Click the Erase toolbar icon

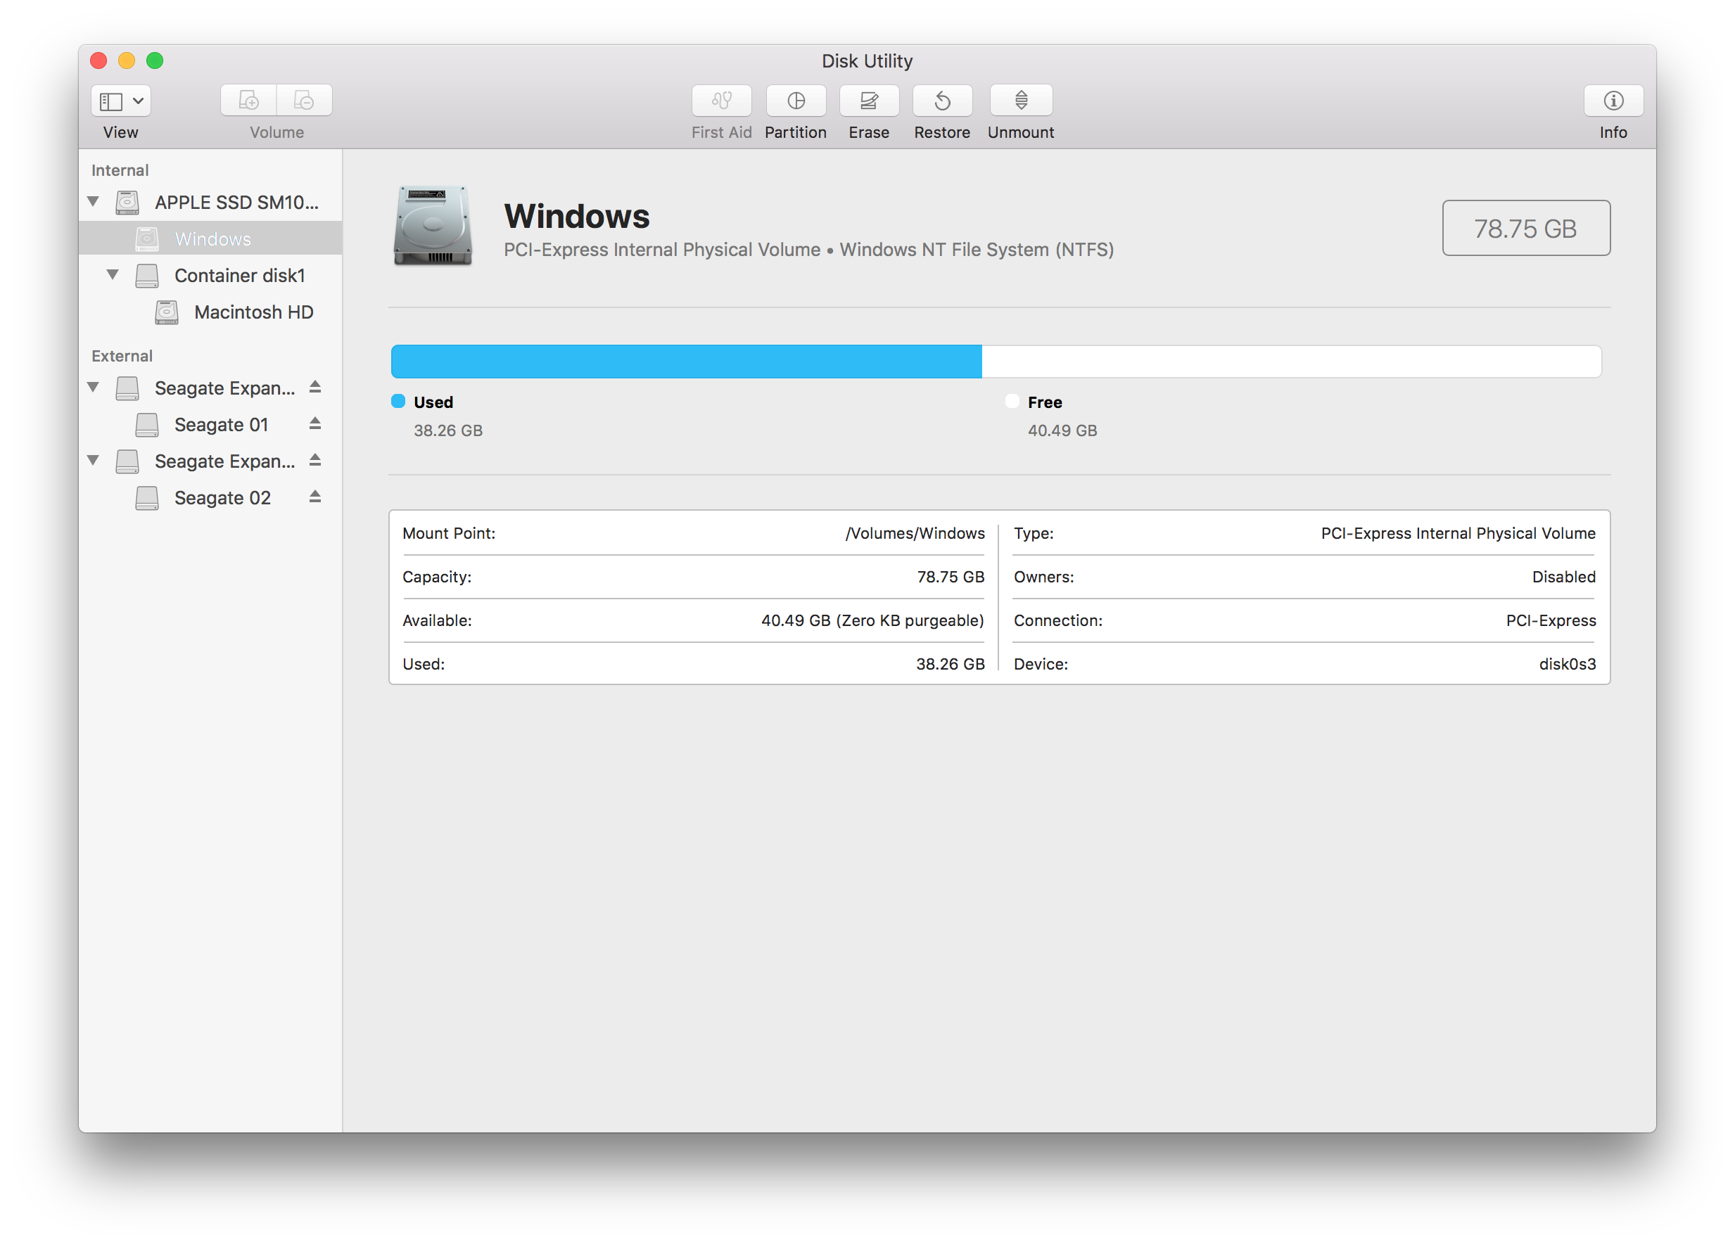point(869,100)
